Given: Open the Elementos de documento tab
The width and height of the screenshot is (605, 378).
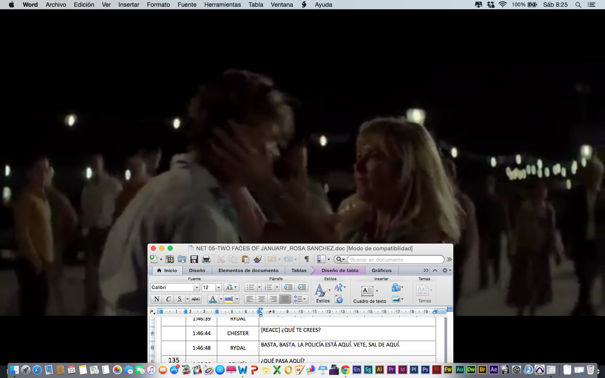Looking at the screenshot, I should (248, 270).
